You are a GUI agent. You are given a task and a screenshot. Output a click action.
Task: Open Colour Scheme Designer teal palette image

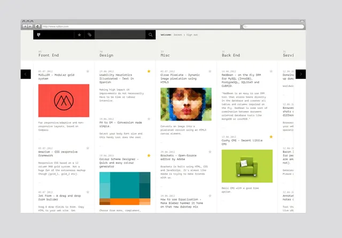pos(125,188)
